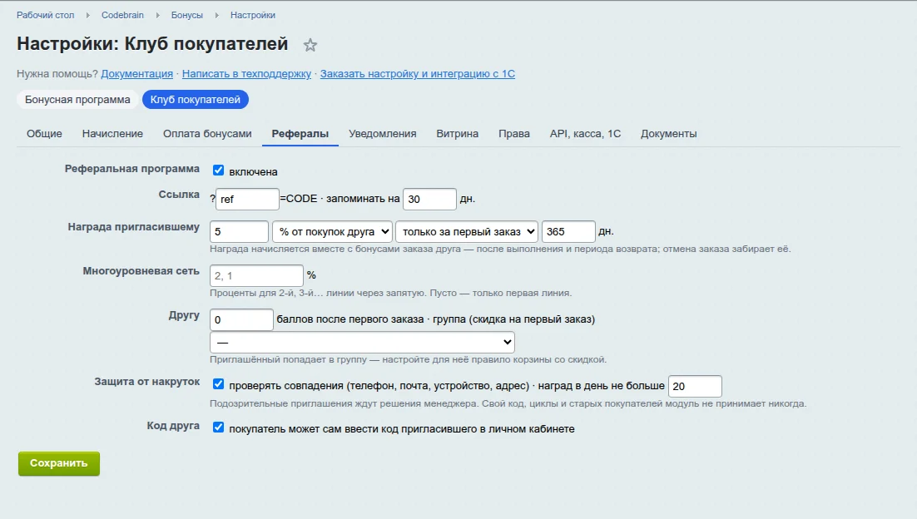Image resolution: width=917 pixels, height=519 pixels.
Task: Select the Клуб покупателей section pill
Action: pos(196,99)
